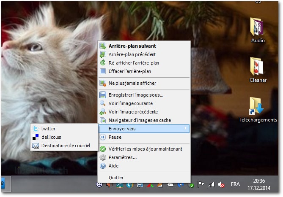Open the clock showing 20:36
Screen dimensions: 283x197
coord(259,184)
